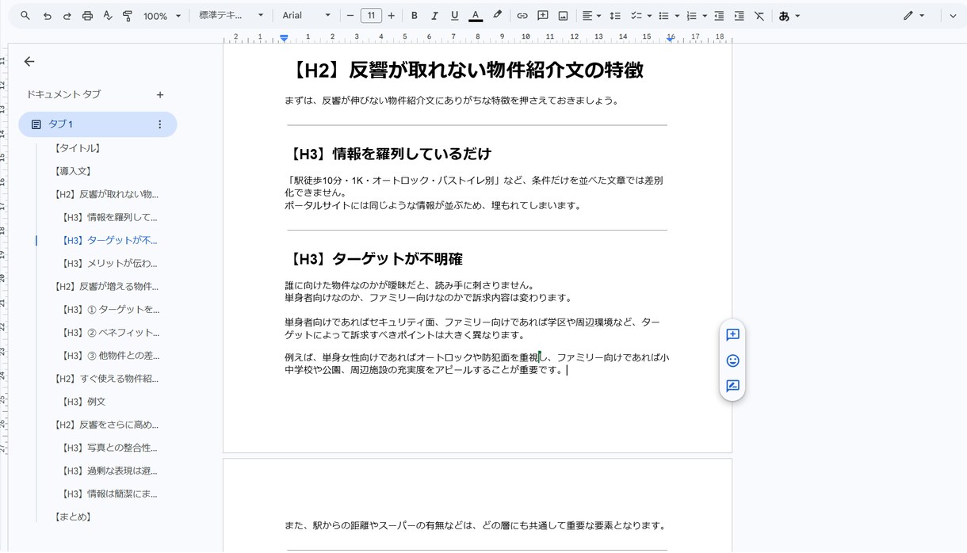Image resolution: width=967 pixels, height=553 pixels.
Task: Jump to outline heading 【H3】情報を羅列して…
Action: click(109, 217)
